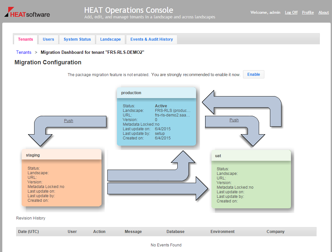Sort by the Action column header
332x252 pixels.
coord(99,232)
